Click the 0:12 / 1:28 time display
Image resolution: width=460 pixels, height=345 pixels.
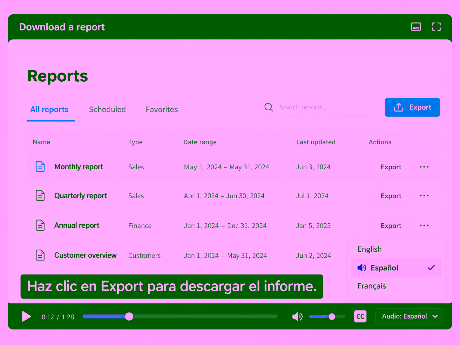point(58,317)
